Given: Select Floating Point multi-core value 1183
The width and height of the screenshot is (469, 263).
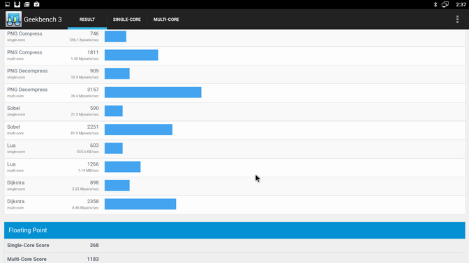Looking at the screenshot, I should click(93, 259).
